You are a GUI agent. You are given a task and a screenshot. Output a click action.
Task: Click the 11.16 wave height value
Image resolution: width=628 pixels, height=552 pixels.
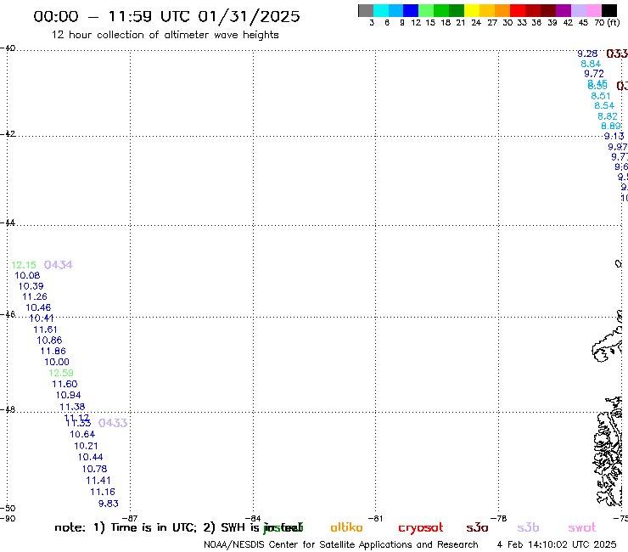pyautogui.click(x=103, y=492)
